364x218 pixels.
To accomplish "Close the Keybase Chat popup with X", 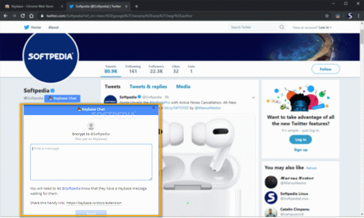I will pos(153,108).
